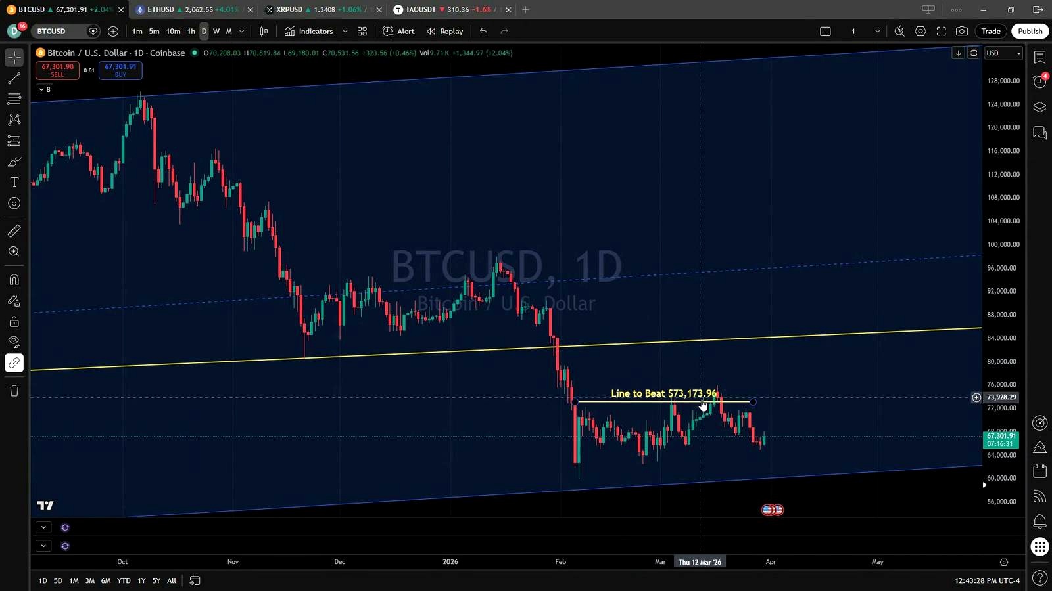The image size is (1052, 591).
Task: Start bar Replay mode
Action: click(445, 31)
